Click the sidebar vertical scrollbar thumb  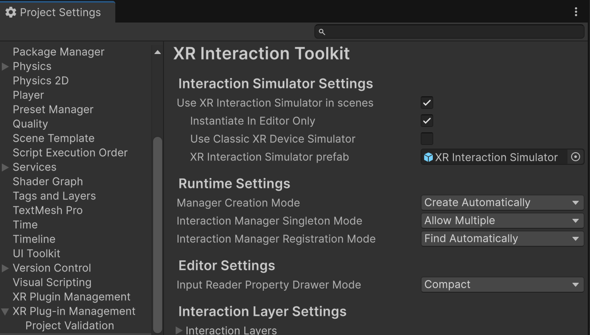click(157, 234)
